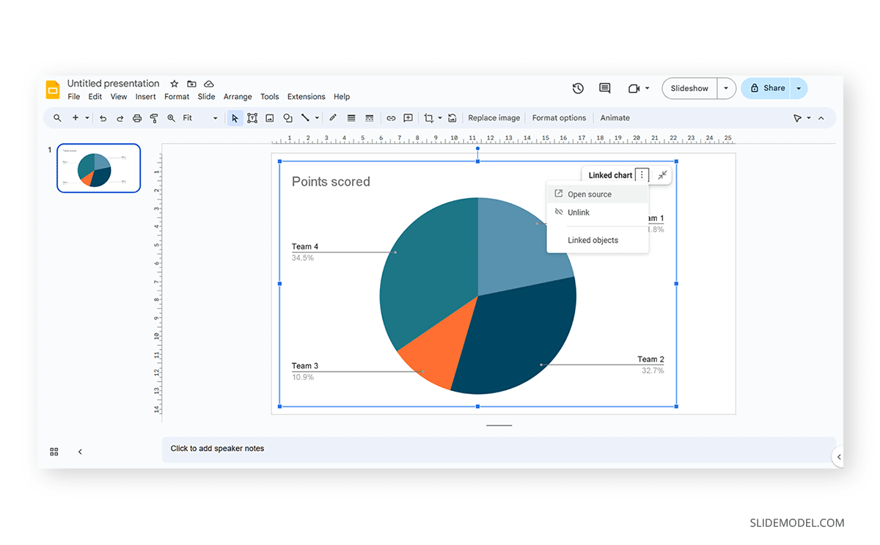This screenshot has height=545, width=880.
Task: Activate the paint format tool
Action: (x=154, y=118)
